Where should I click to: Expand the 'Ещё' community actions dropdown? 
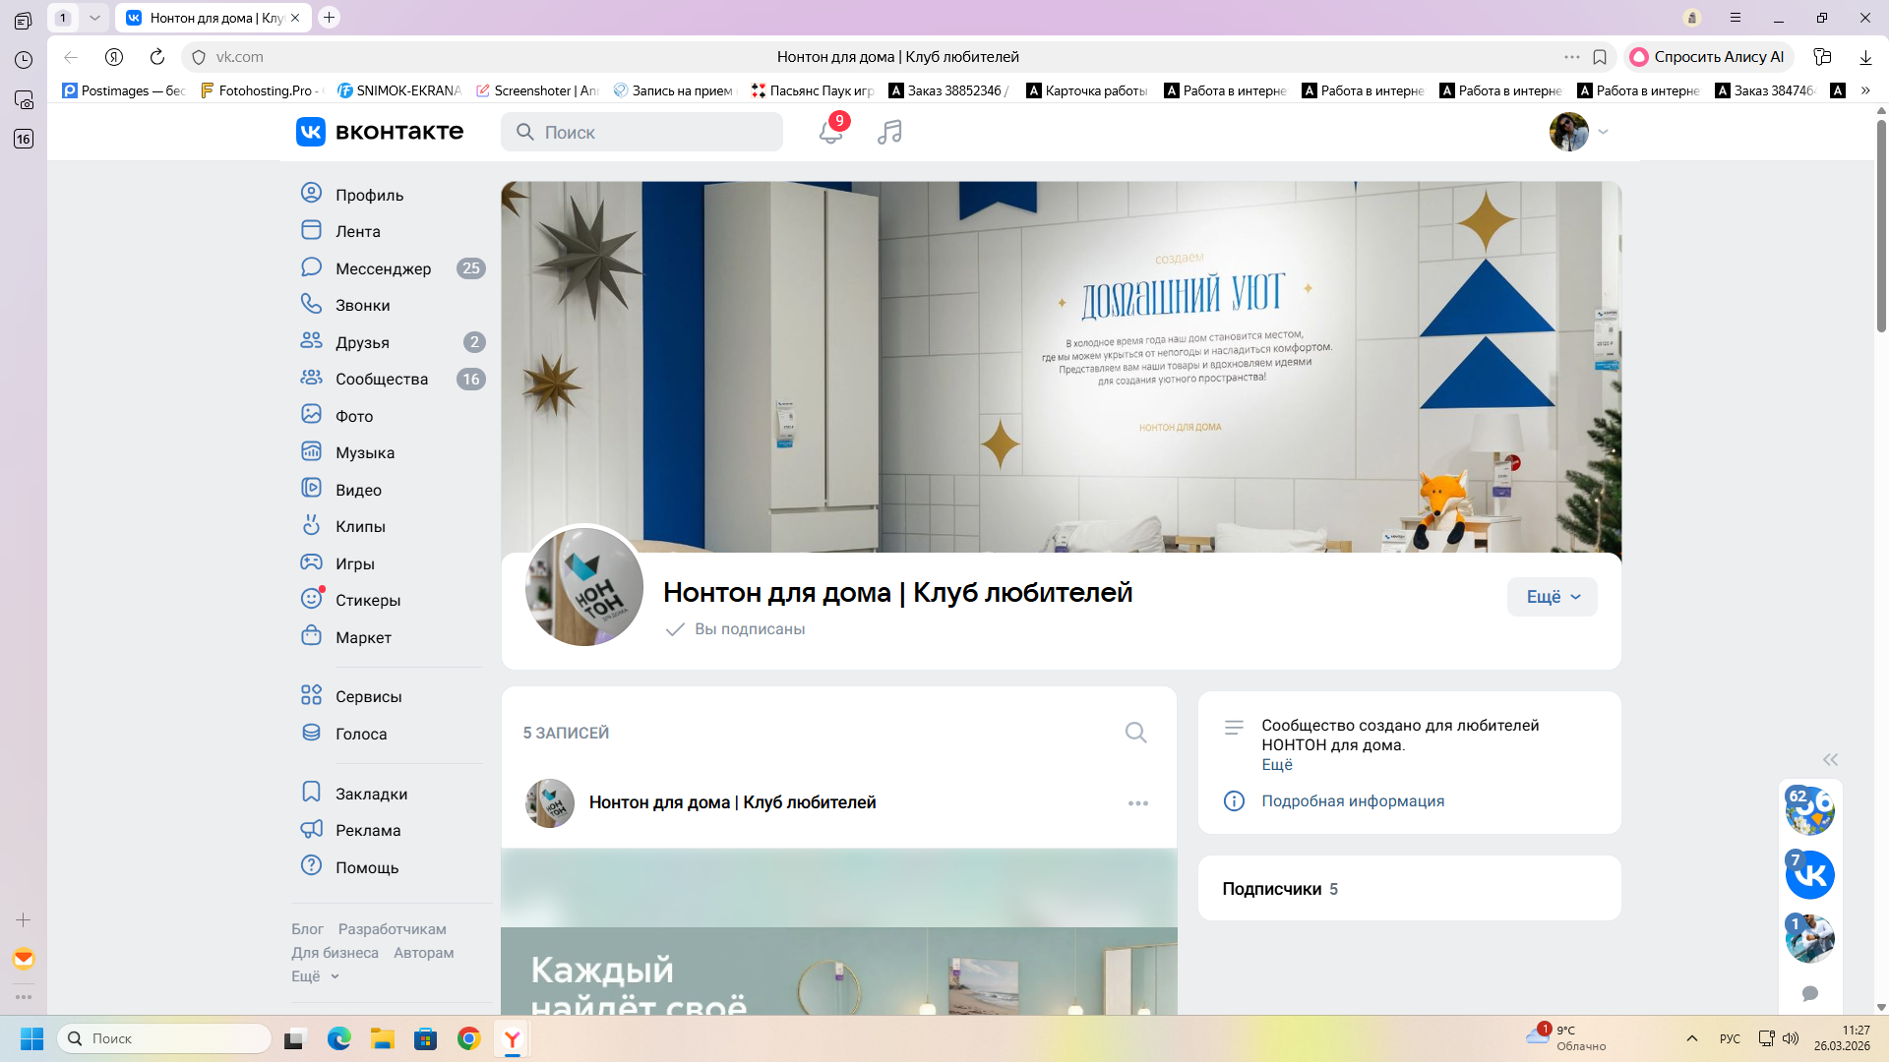(x=1552, y=597)
